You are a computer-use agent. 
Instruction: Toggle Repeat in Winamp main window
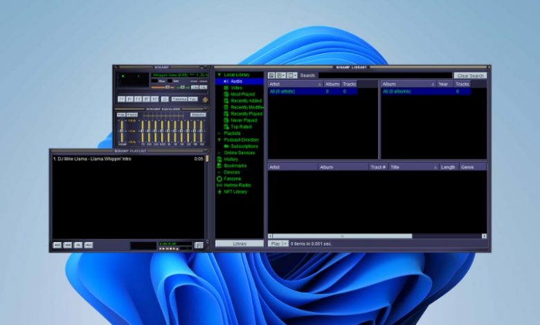pos(193,99)
